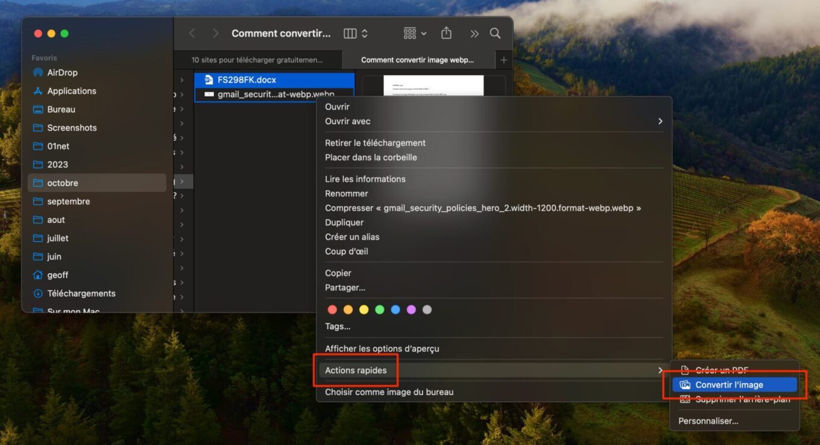This screenshot has height=445, width=820.
Task: Open Téléchargements in sidebar
Action: click(x=81, y=294)
